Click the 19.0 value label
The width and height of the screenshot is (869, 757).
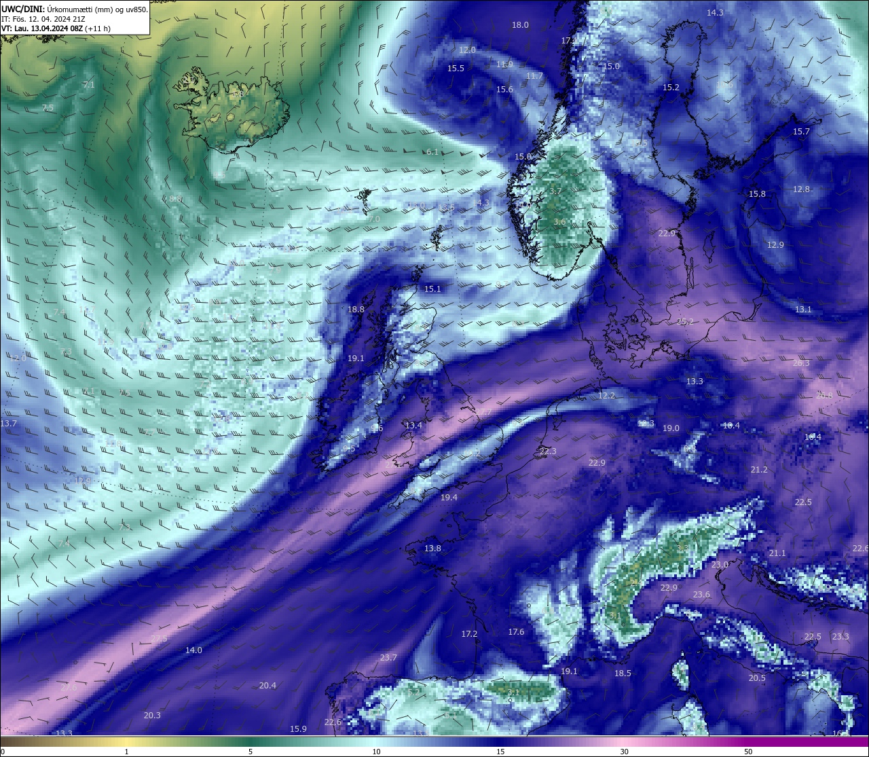(671, 428)
